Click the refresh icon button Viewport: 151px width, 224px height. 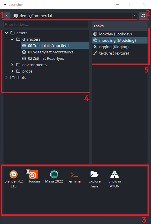coord(143,16)
